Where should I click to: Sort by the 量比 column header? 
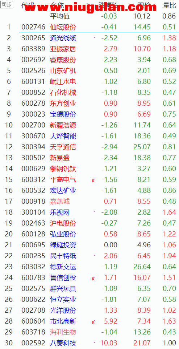point(169,5)
